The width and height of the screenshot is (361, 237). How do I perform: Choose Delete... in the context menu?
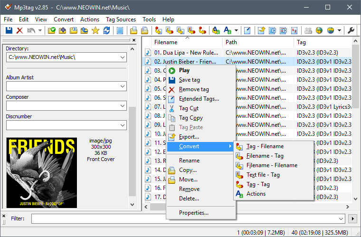(x=201, y=199)
